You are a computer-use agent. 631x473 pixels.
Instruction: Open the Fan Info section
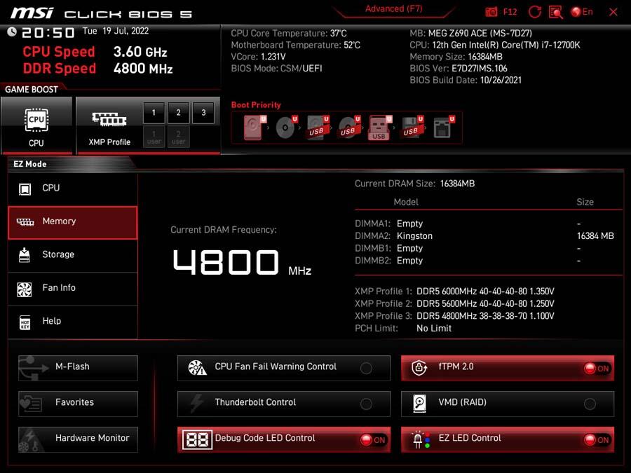coord(73,289)
